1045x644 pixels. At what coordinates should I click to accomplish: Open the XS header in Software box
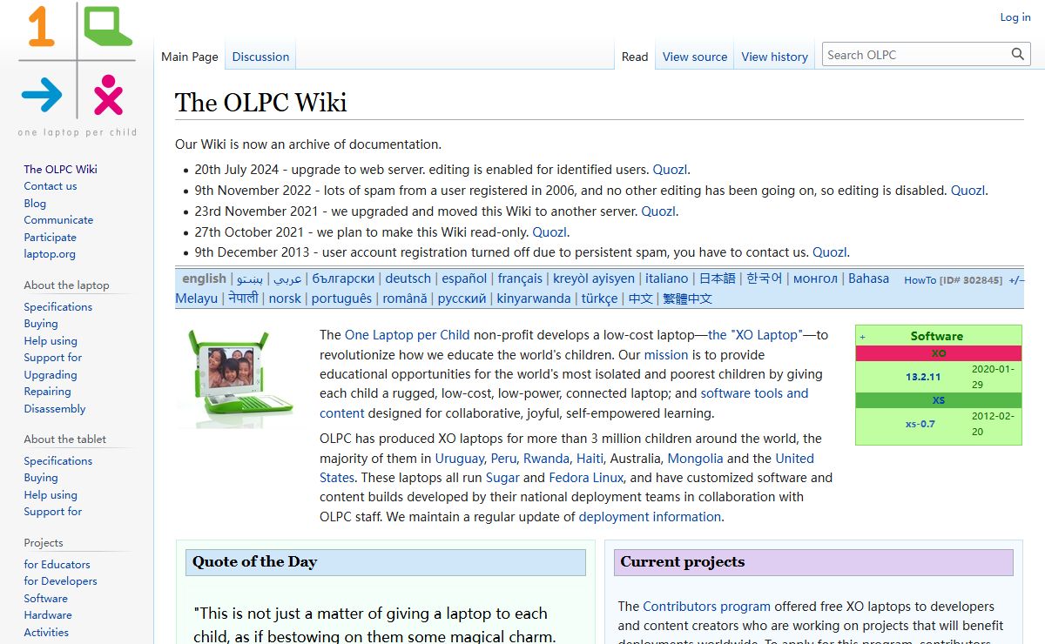click(x=938, y=400)
